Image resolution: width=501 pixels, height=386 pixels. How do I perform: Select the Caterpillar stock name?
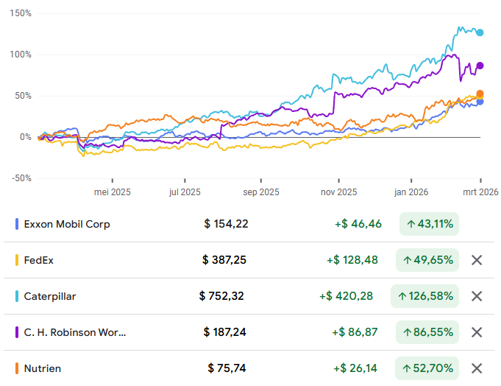[x=50, y=296]
